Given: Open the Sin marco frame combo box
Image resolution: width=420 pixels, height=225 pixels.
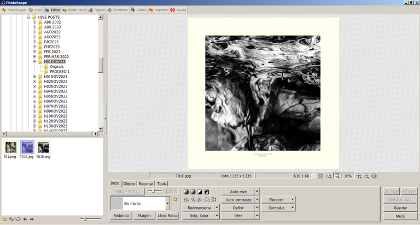Looking at the screenshot, I should click(141, 203).
